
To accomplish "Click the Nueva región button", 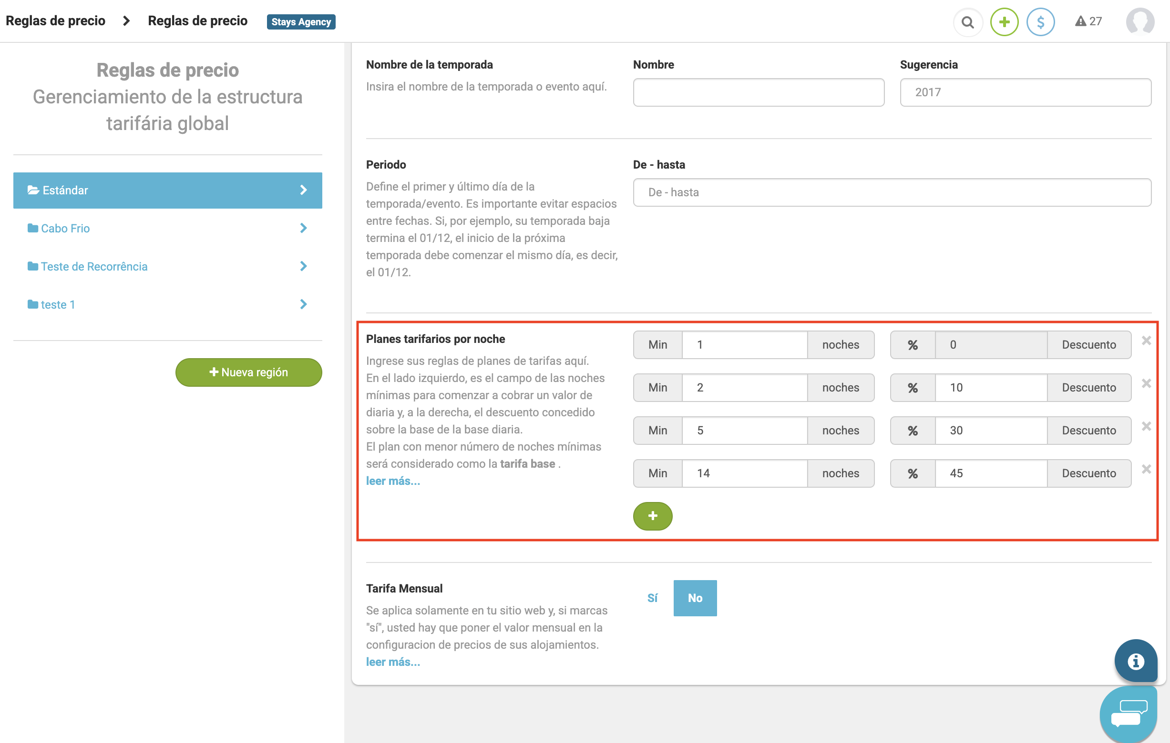I will point(248,372).
